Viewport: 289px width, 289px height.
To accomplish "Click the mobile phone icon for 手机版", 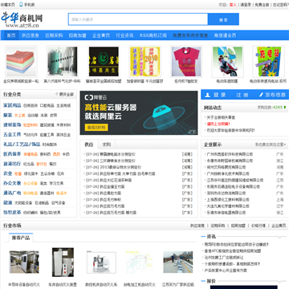I will 21,5.
